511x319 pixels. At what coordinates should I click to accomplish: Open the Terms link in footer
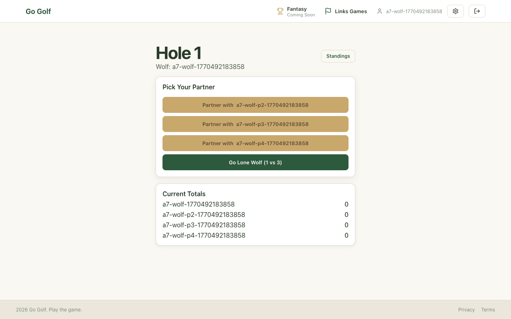click(488, 310)
